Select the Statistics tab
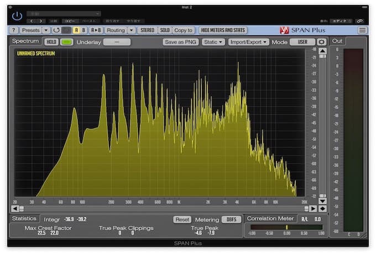The image size is (376, 254). [24, 219]
